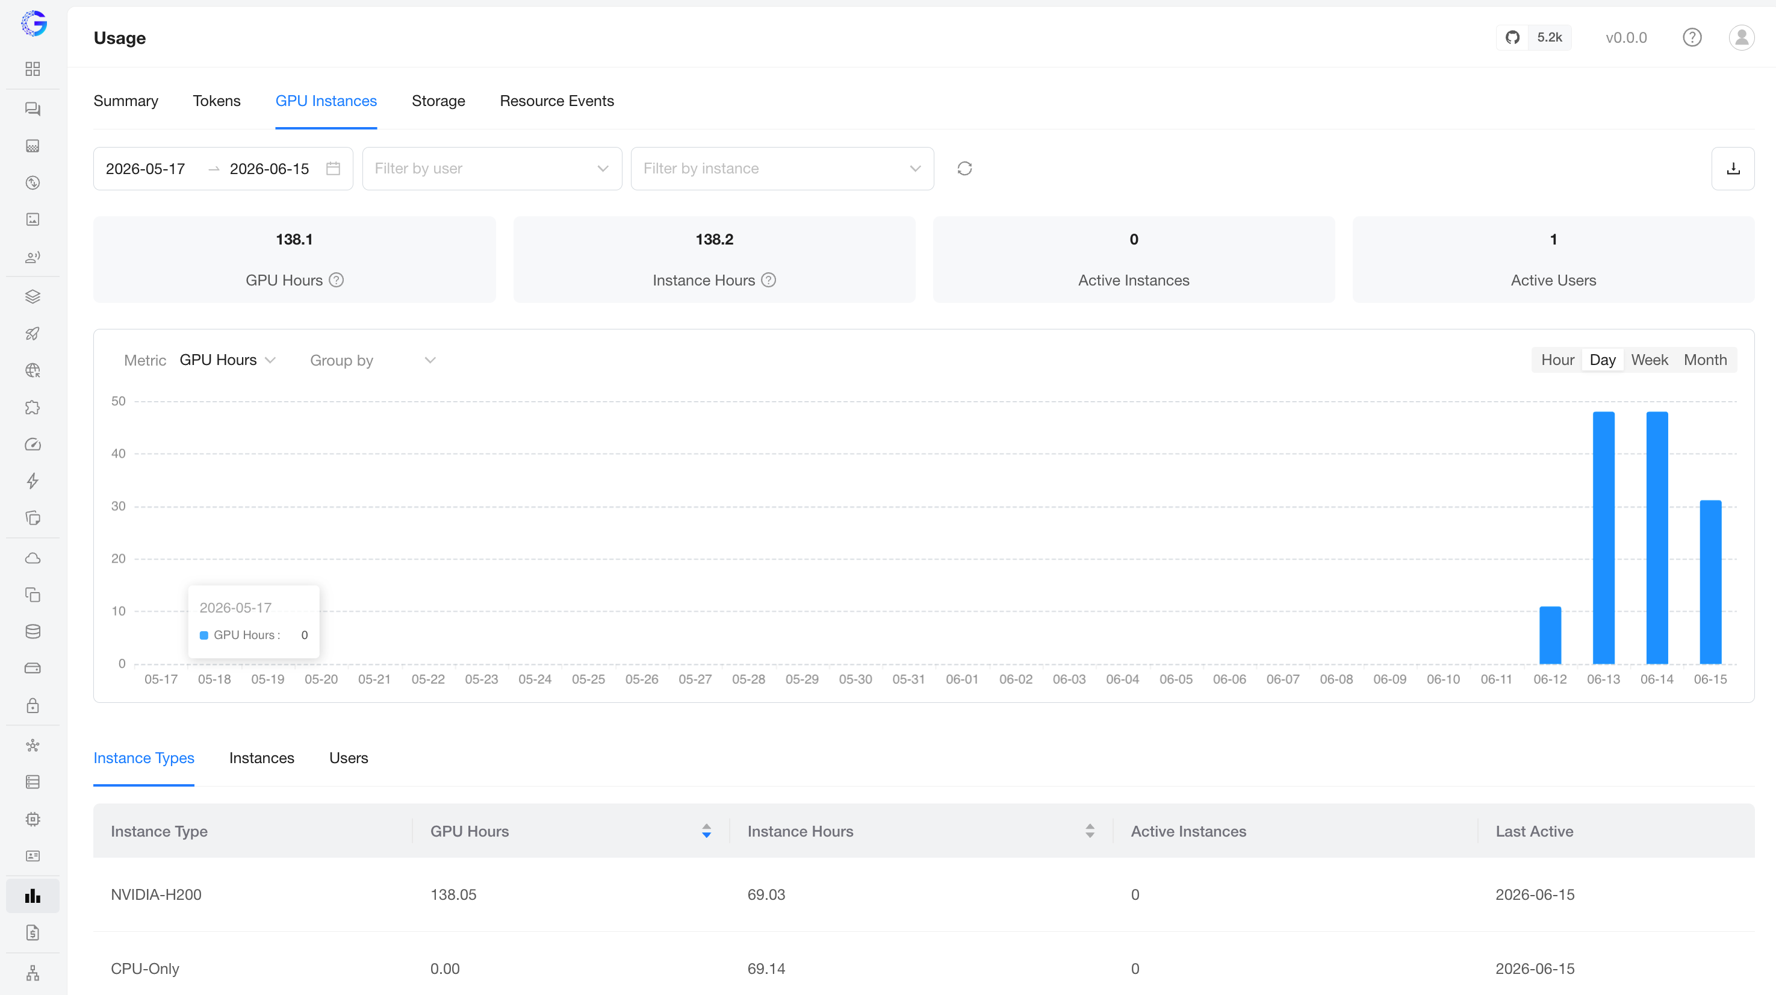
Task: Open the Users sub-tab
Action: [348, 758]
